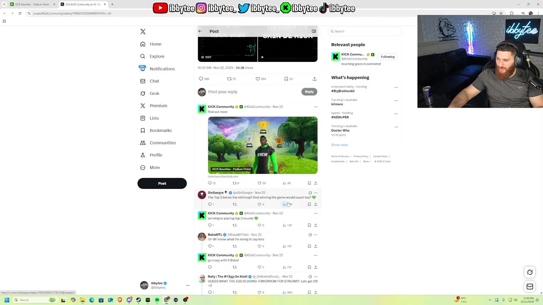Open Profile in the sidebar
The height and width of the screenshot is (305, 543).
[x=151, y=155]
